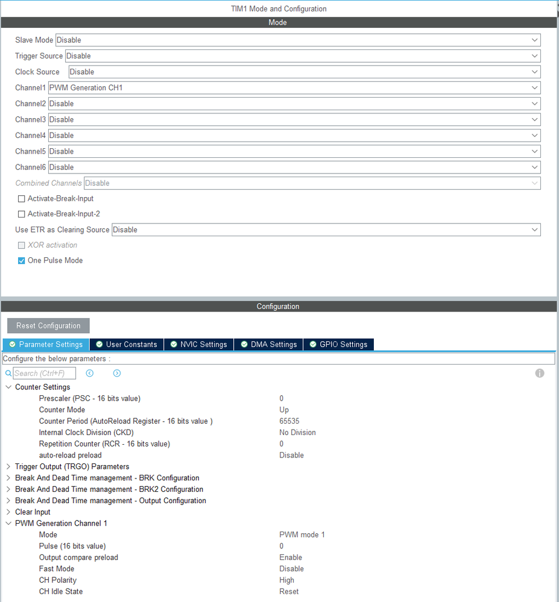Expand the Clear Input section
The width and height of the screenshot is (559, 602).
pyautogui.click(x=8, y=512)
